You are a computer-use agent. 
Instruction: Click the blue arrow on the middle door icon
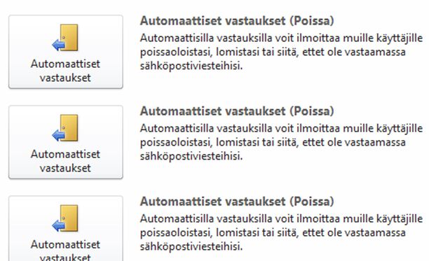click(x=58, y=135)
